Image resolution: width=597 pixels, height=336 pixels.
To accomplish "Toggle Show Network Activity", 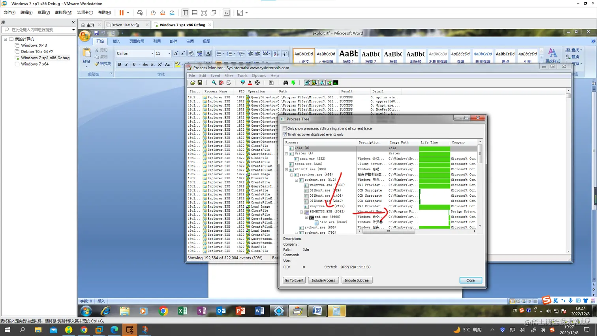I will pos(322,83).
